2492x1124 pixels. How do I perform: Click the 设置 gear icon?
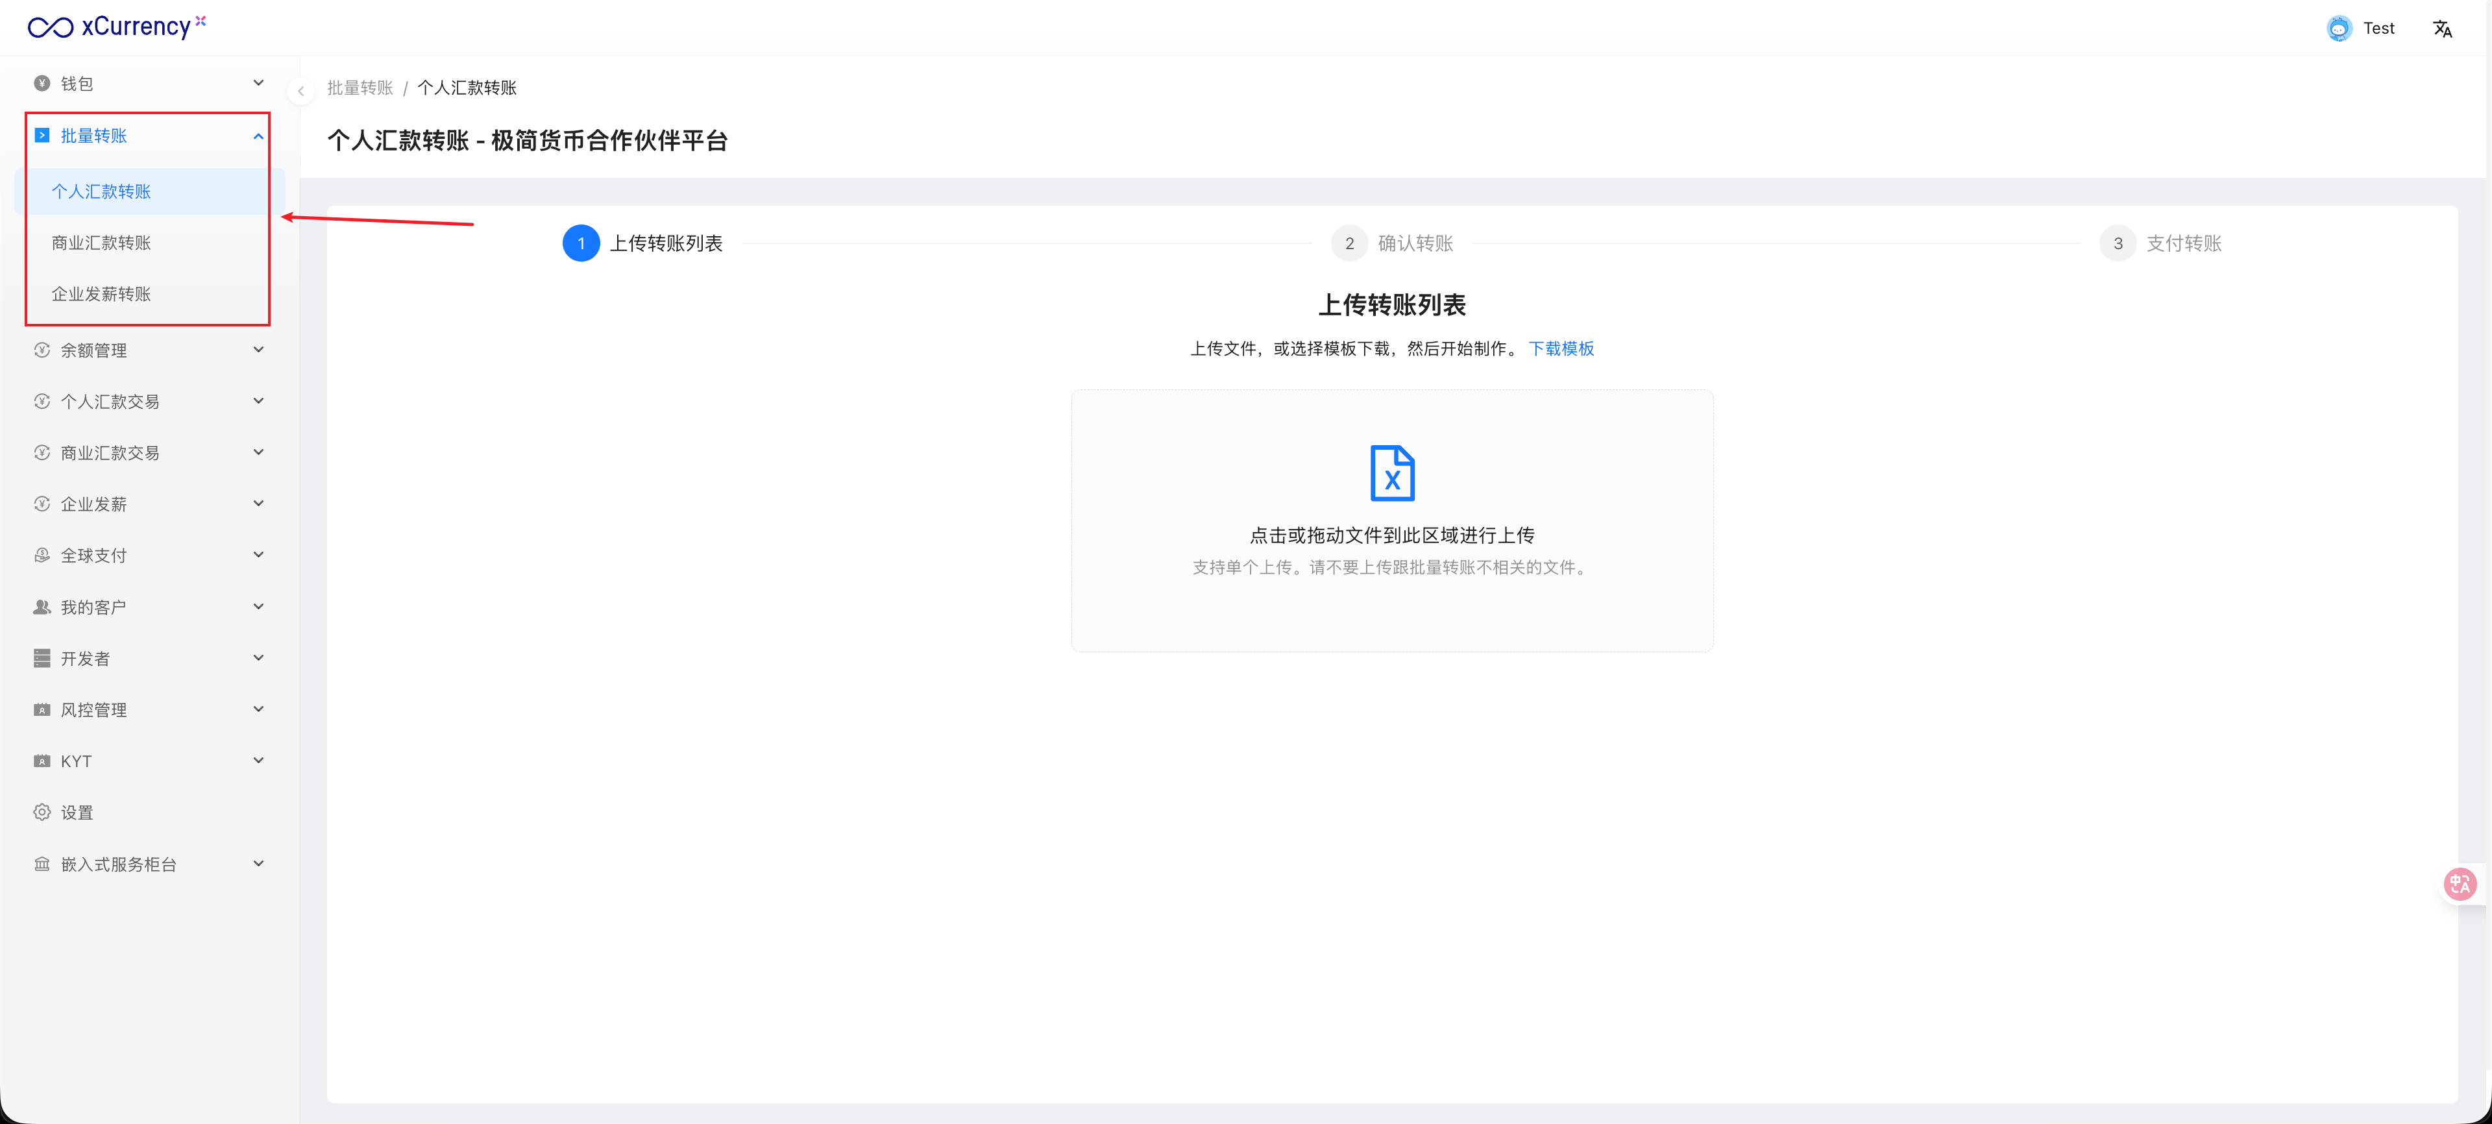(x=42, y=812)
